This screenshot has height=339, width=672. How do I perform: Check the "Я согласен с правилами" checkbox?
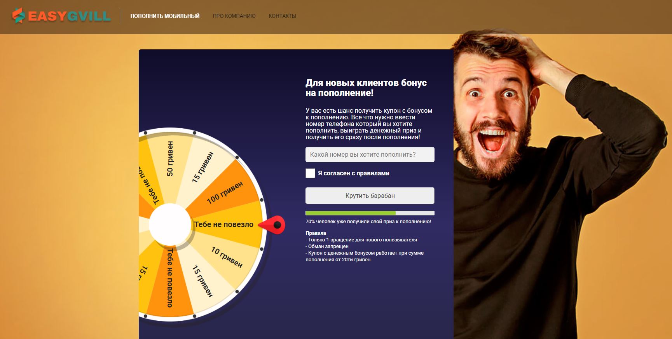coord(310,173)
